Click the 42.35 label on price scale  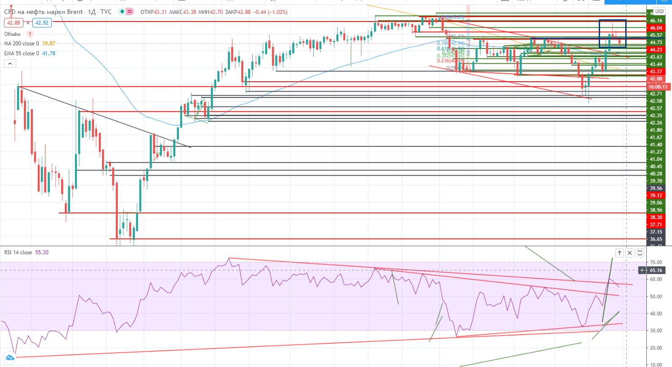pyautogui.click(x=656, y=115)
